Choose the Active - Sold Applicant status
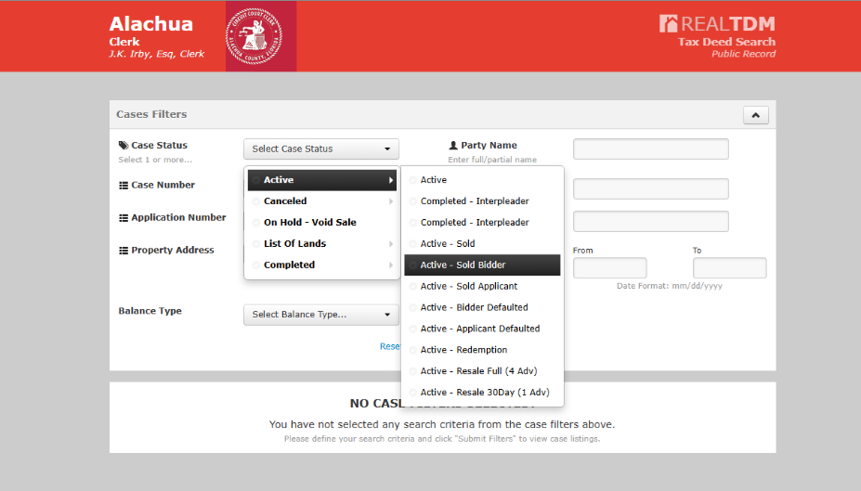 [x=482, y=287]
